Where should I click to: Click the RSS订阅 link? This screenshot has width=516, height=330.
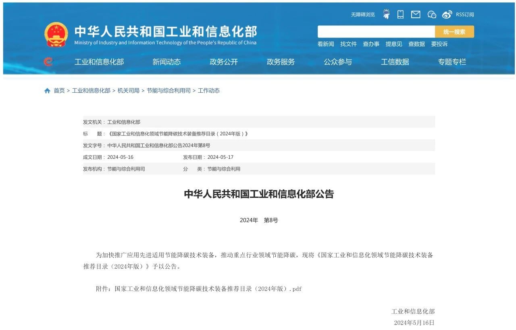(465, 15)
